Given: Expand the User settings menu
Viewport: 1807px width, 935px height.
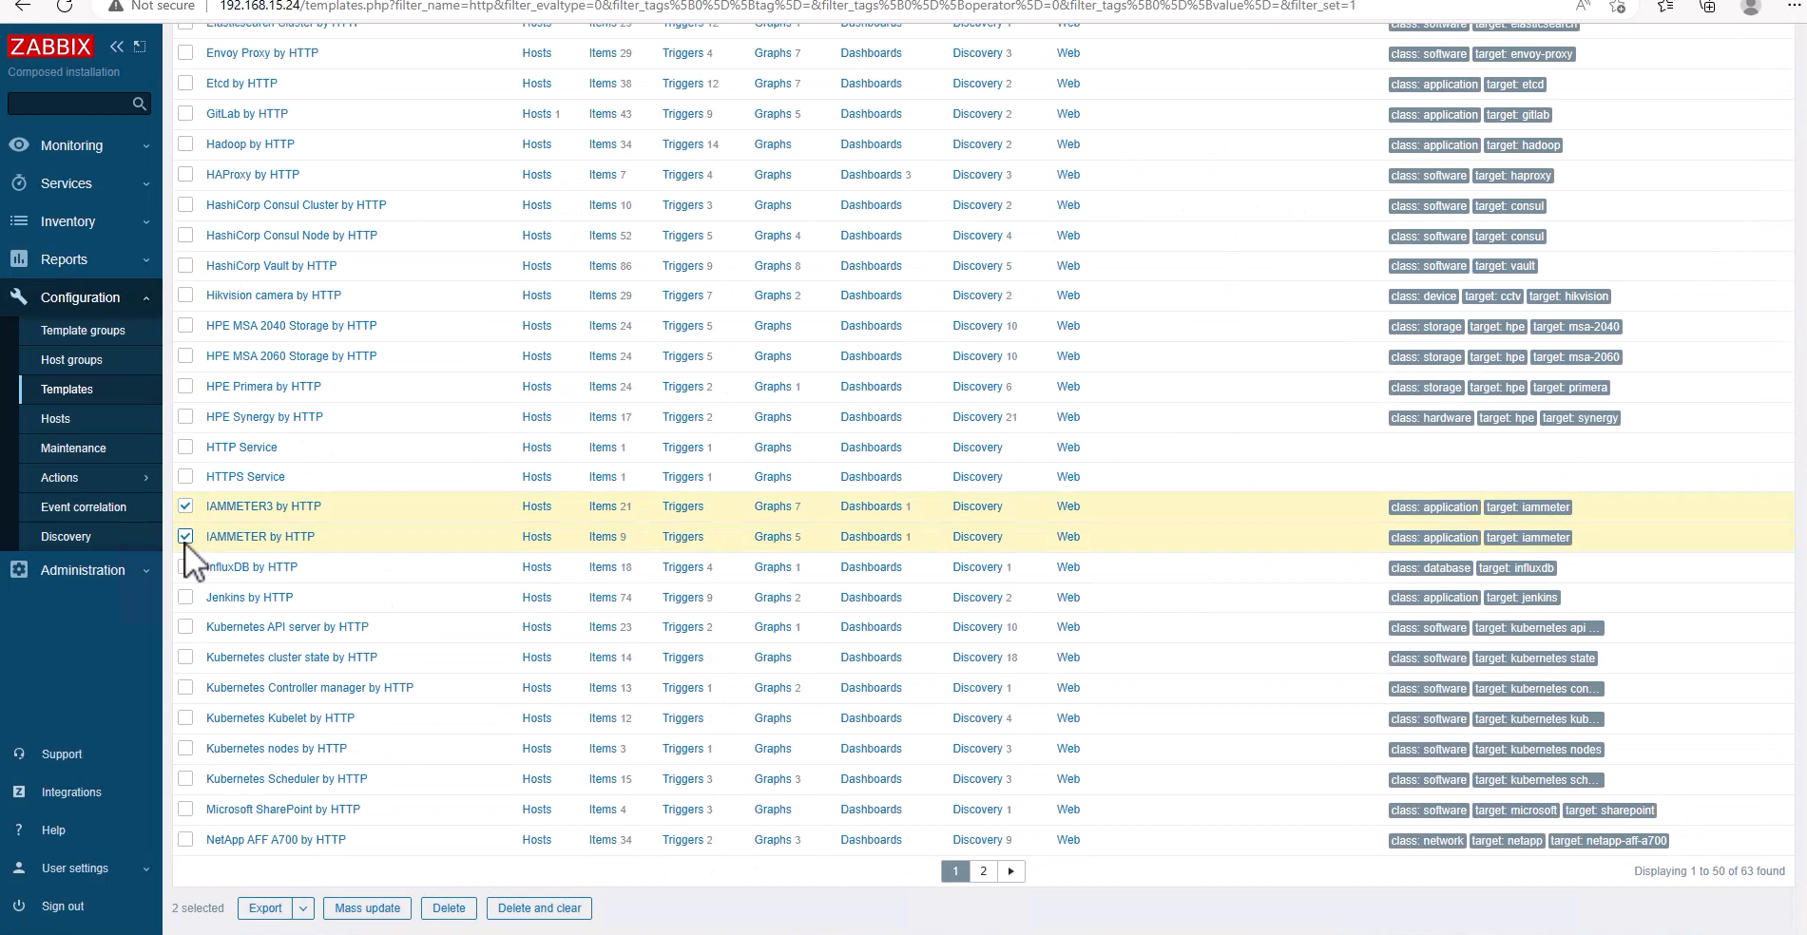Looking at the screenshot, I should click(145, 868).
